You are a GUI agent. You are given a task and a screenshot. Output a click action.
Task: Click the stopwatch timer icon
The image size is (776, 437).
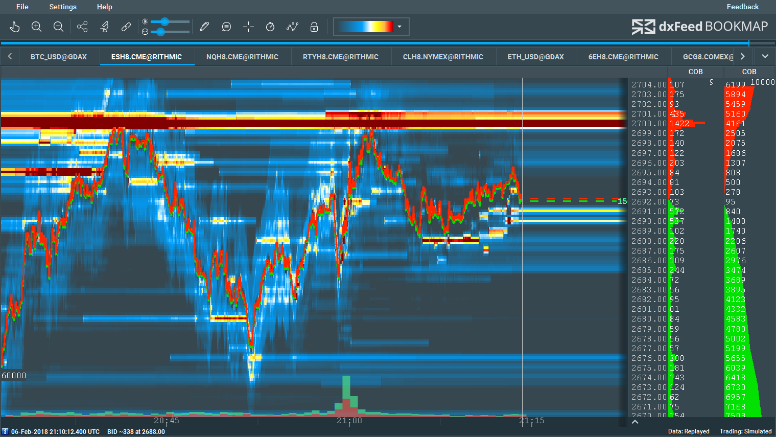coord(270,27)
